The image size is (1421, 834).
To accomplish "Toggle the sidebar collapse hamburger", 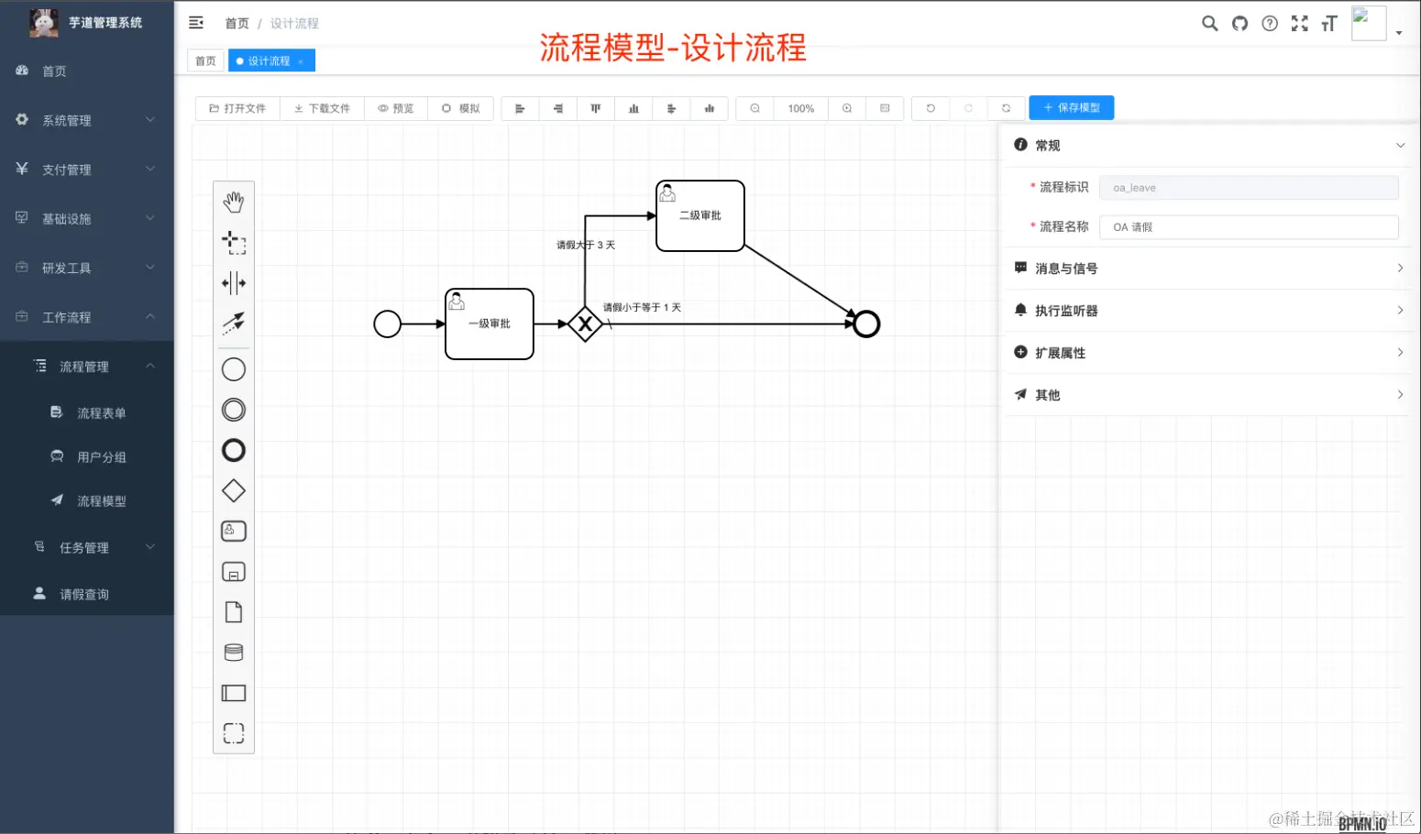I will tap(196, 23).
